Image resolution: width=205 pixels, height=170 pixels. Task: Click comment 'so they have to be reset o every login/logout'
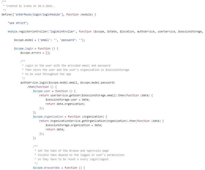[x=73, y=159]
